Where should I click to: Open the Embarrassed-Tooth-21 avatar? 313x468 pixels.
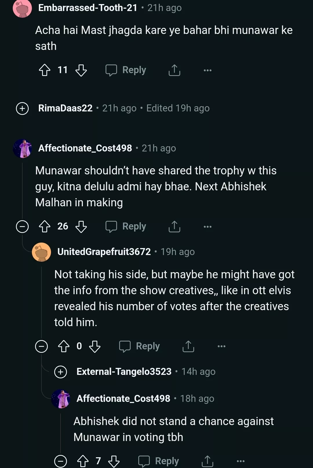click(x=22, y=8)
